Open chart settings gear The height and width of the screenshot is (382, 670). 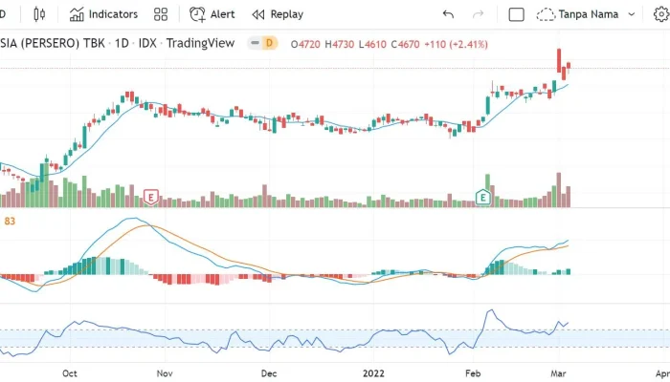(x=661, y=14)
